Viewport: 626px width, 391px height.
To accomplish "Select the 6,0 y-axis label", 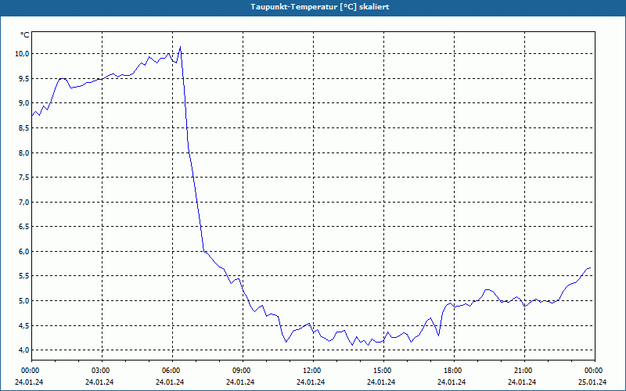I will (x=23, y=251).
